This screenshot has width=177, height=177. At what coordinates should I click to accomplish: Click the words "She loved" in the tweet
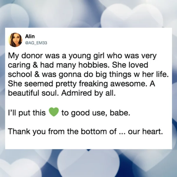point(130,65)
